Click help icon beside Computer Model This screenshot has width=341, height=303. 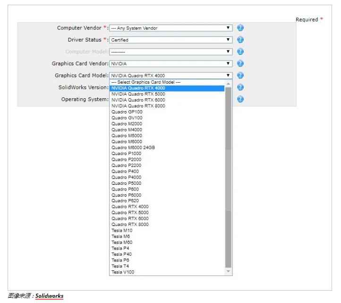tap(240, 52)
